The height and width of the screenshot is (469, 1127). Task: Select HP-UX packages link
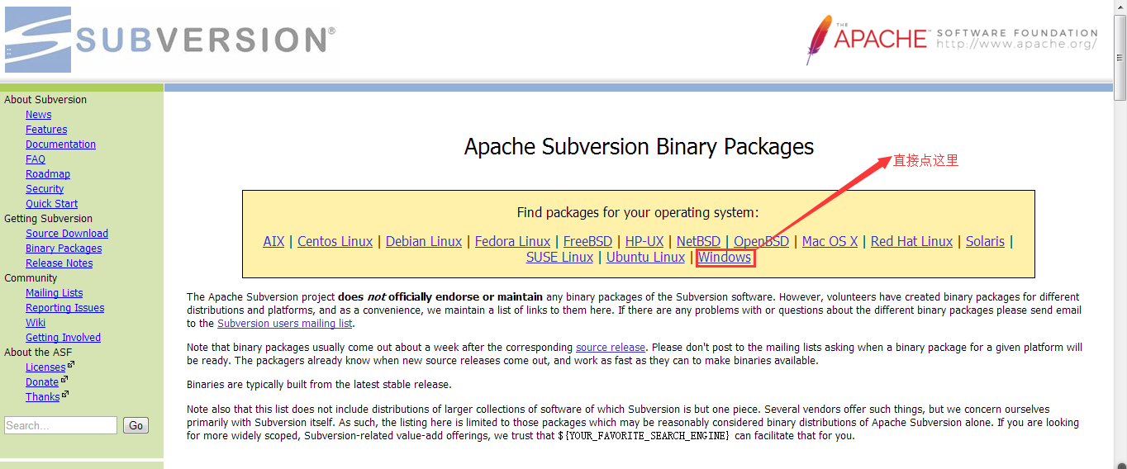click(644, 241)
